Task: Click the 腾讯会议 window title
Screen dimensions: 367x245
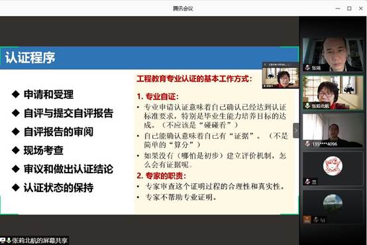Action: pyautogui.click(x=183, y=9)
